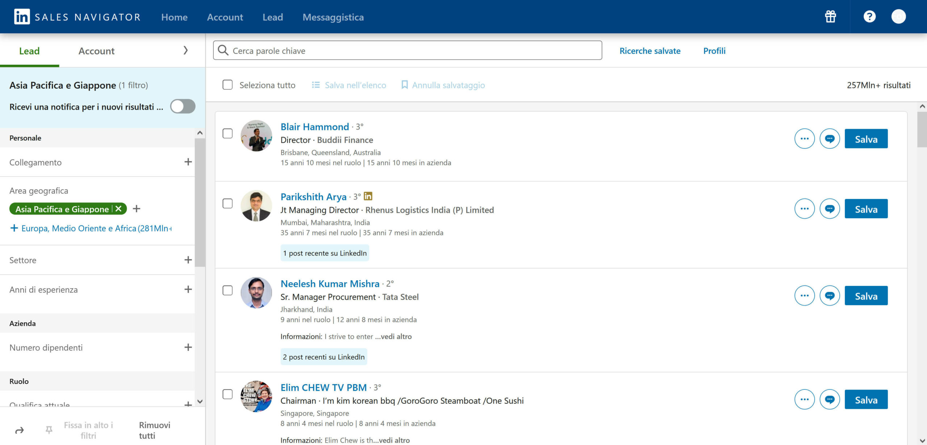927x445 pixels.
Task: Open more options for Parikshith Arya
Action: coord(805,209)
